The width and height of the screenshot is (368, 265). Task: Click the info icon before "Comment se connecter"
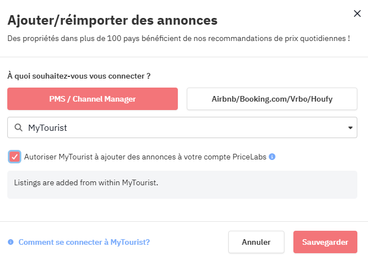tap(11, 243)
